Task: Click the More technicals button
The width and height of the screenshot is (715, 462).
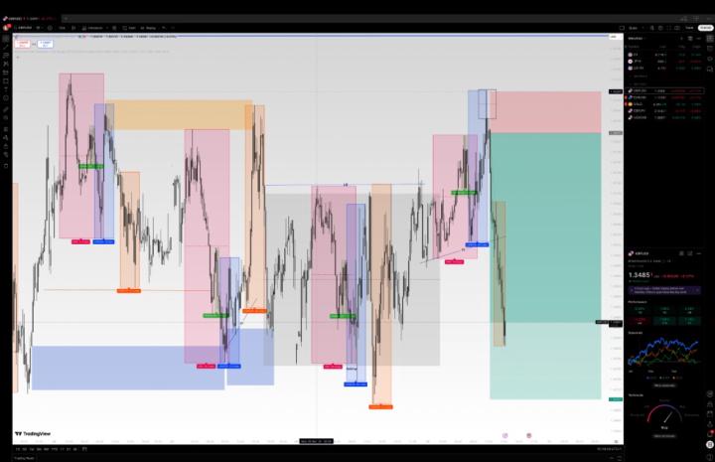Action: (664, 436)
